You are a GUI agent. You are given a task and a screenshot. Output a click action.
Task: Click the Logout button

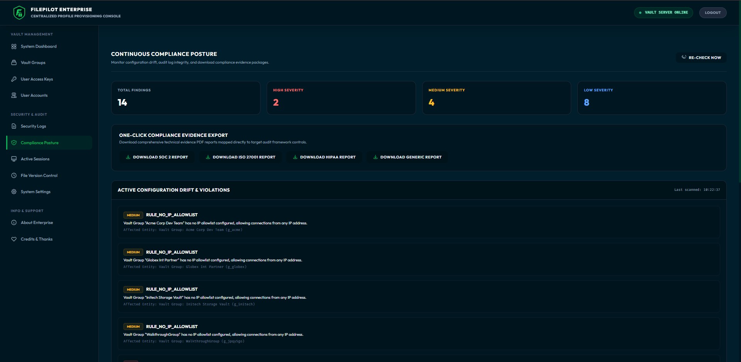coord(712,13)
